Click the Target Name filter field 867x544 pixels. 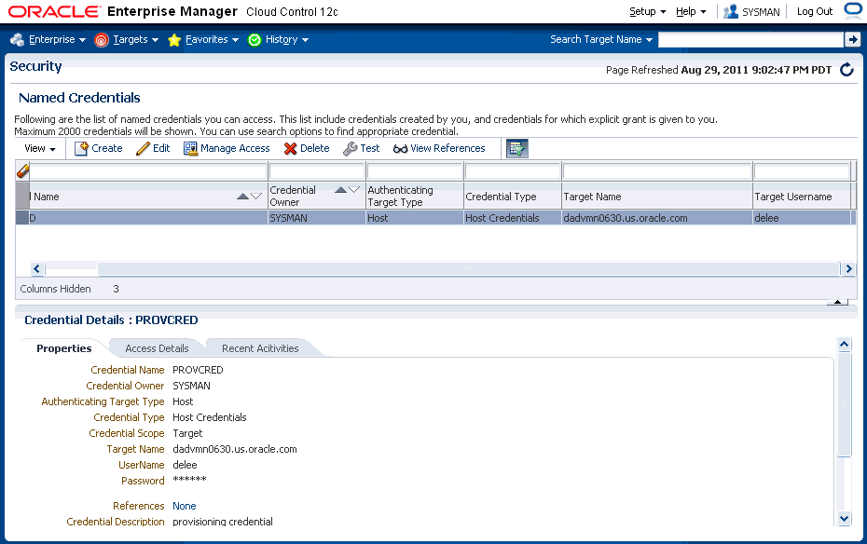click(657, 171)
